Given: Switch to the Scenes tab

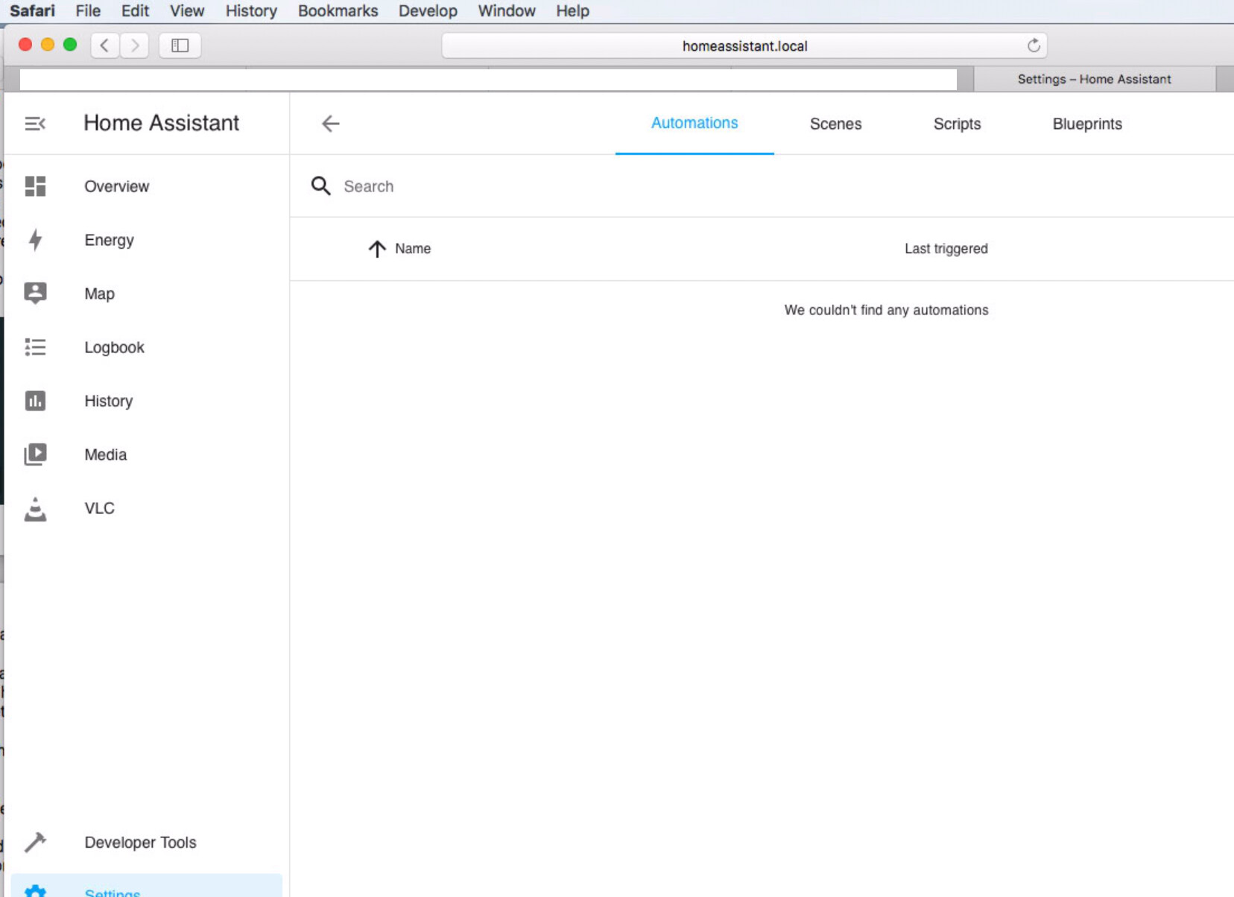Looking at the screenshot, I should click(835, 124).
